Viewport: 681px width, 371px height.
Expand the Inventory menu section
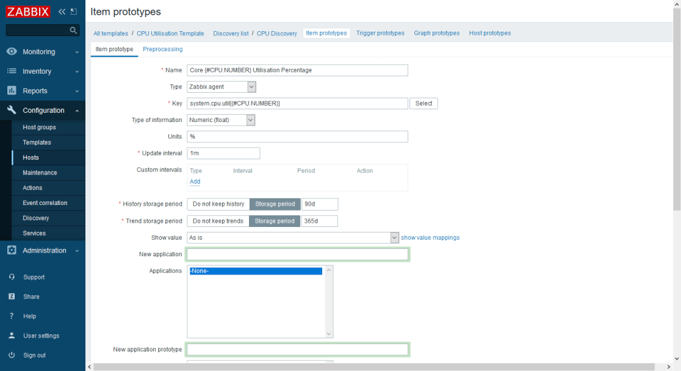(43, 71)
